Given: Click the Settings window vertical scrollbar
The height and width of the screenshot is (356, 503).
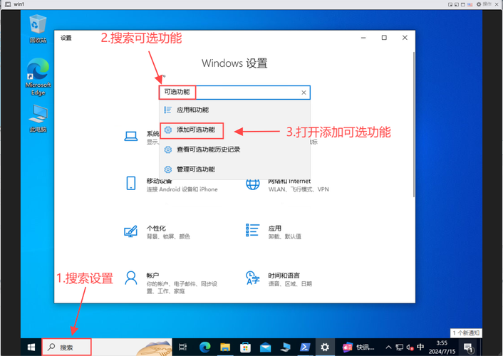Looking at the screenshot, I should click(413, 125).
